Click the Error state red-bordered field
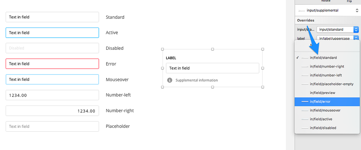Screen dimensions: 361x150 pos(52,64)
